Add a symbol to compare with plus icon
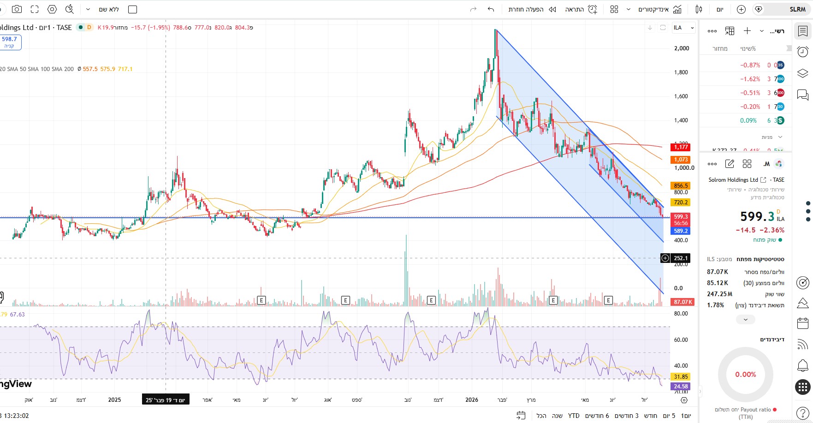 [x=741, y=9]
